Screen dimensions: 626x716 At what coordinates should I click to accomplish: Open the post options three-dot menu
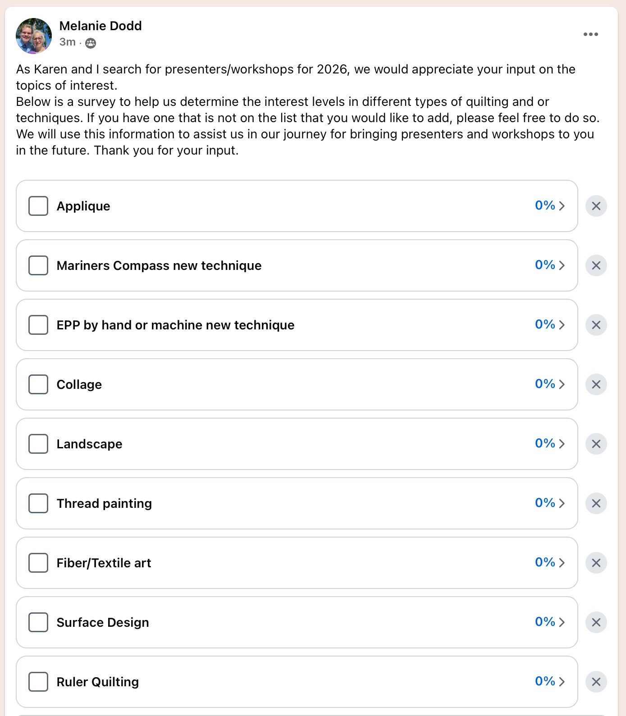[x=590, y=34]
